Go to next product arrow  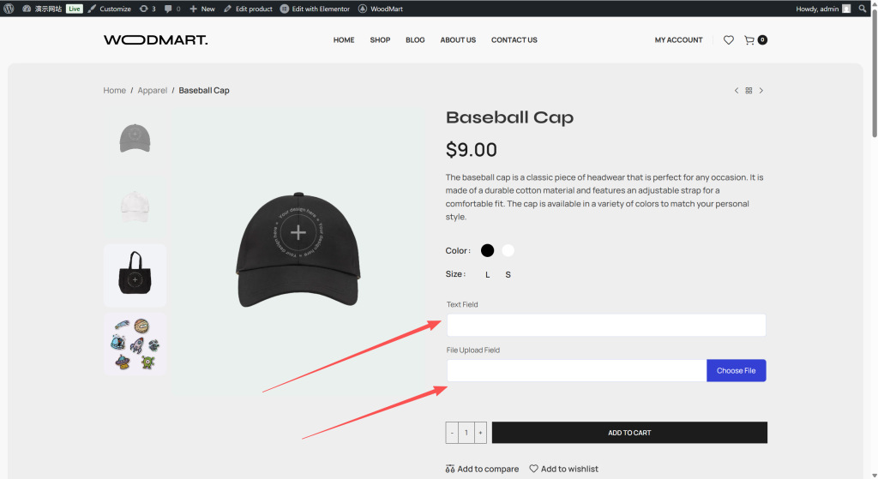[x=761, y=91]
